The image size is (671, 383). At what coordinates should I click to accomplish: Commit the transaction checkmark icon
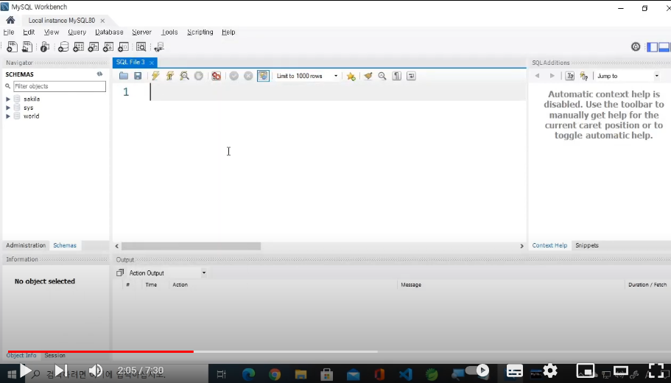click(x=233, y=76)
